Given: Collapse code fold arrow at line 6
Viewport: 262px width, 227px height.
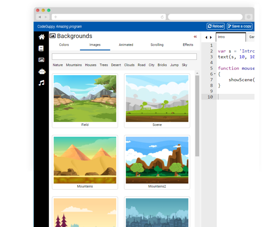Looking at the screenshot, I should (x=215, y=74).
